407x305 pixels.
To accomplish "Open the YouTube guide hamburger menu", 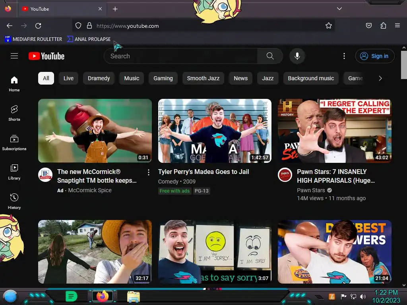I will [x=14, y=56].
